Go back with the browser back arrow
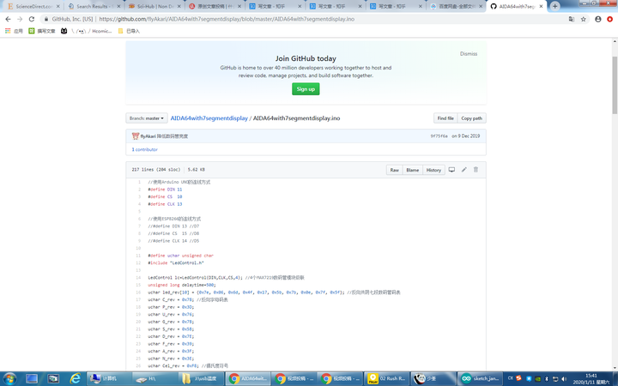This screenshot has width=618, height=386. [8, 19]
